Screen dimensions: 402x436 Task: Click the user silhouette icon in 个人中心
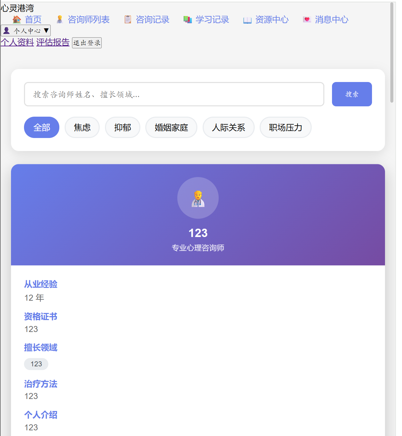coord(7,30)
